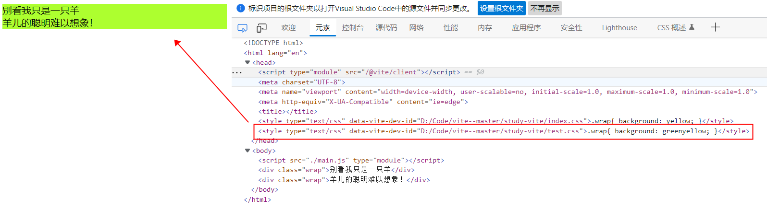Select the main.js script node
The height and width of the screenshot is (209, 767).
tap(351, 161)
